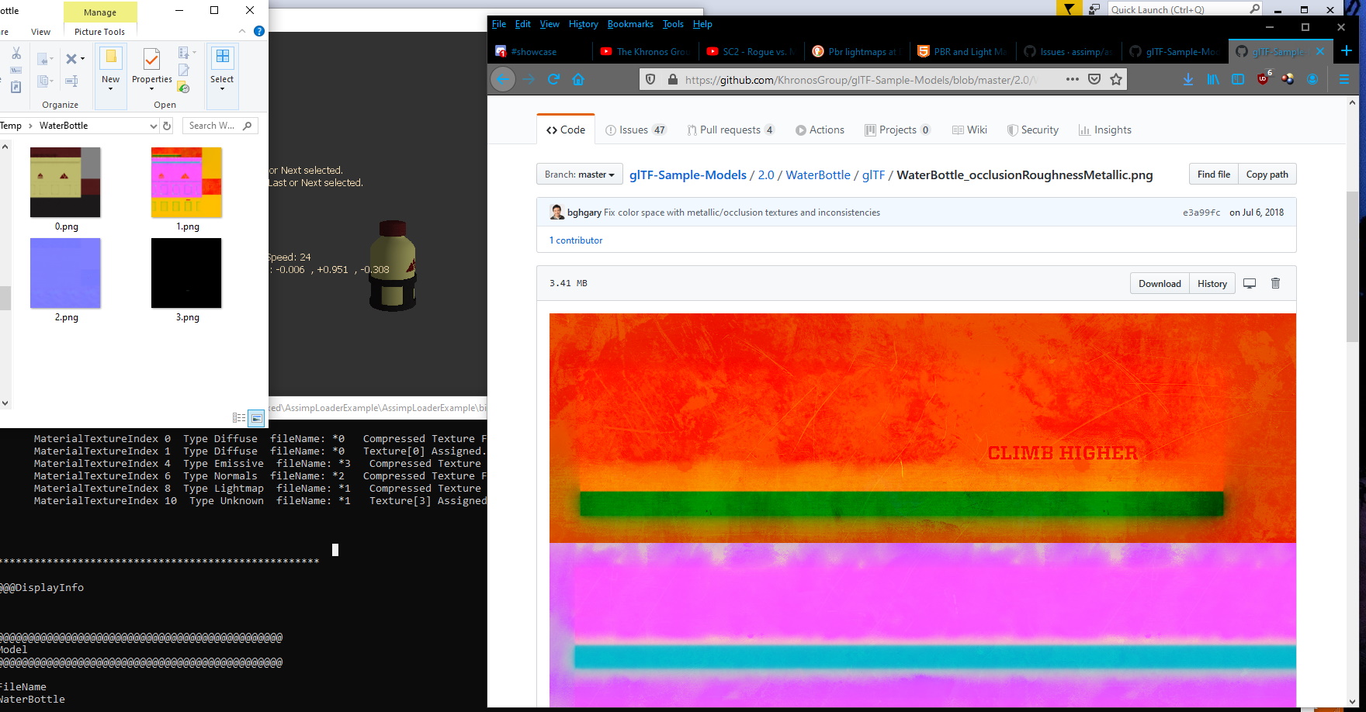Save page to Pocket in address bar

pyautogui.click(x=1094, y=79)
